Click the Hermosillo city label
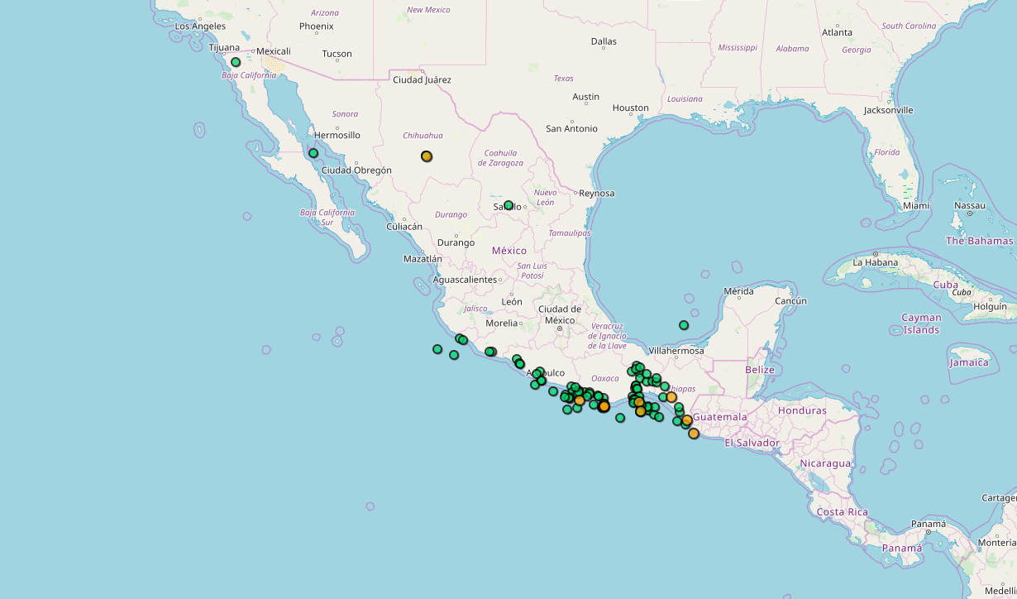1017x599 pixels. tap(337, 135)
